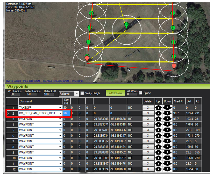213x174 pixels.
Task: Open command dropdown for row 11 WAYPOINT
Action: click(60, 163)
